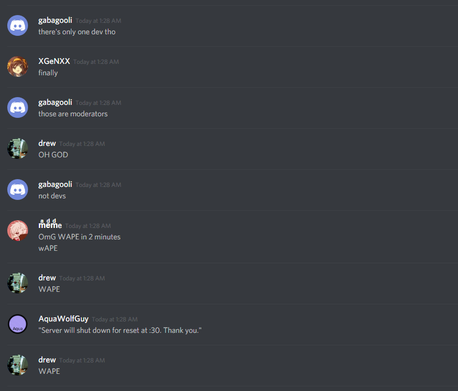Click drew's avatar beside 'OH GOD'
This screenshot has height=391, width=458.
18,149
